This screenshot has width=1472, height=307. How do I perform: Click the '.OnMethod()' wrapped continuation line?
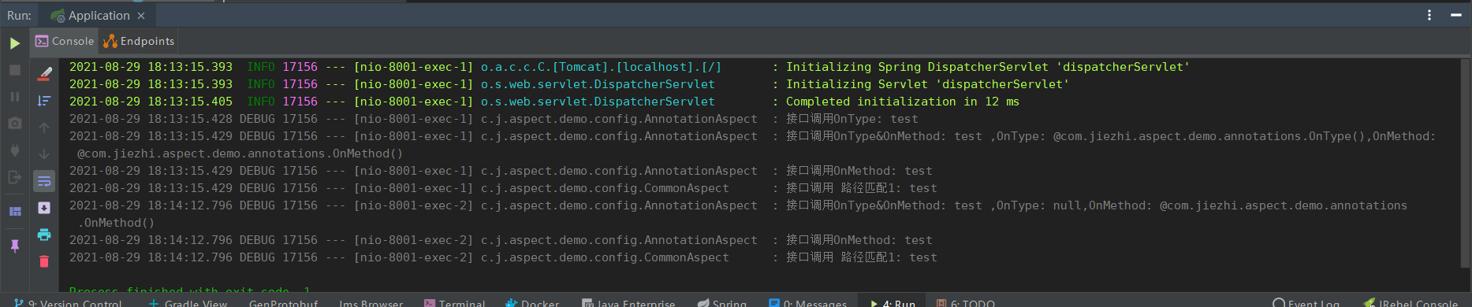116,223
